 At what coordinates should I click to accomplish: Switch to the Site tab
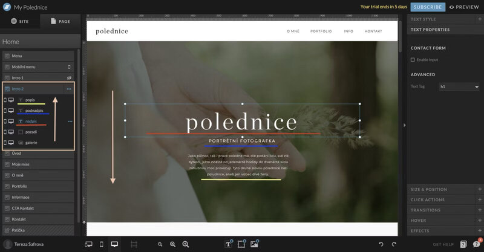tap(20, 21)
